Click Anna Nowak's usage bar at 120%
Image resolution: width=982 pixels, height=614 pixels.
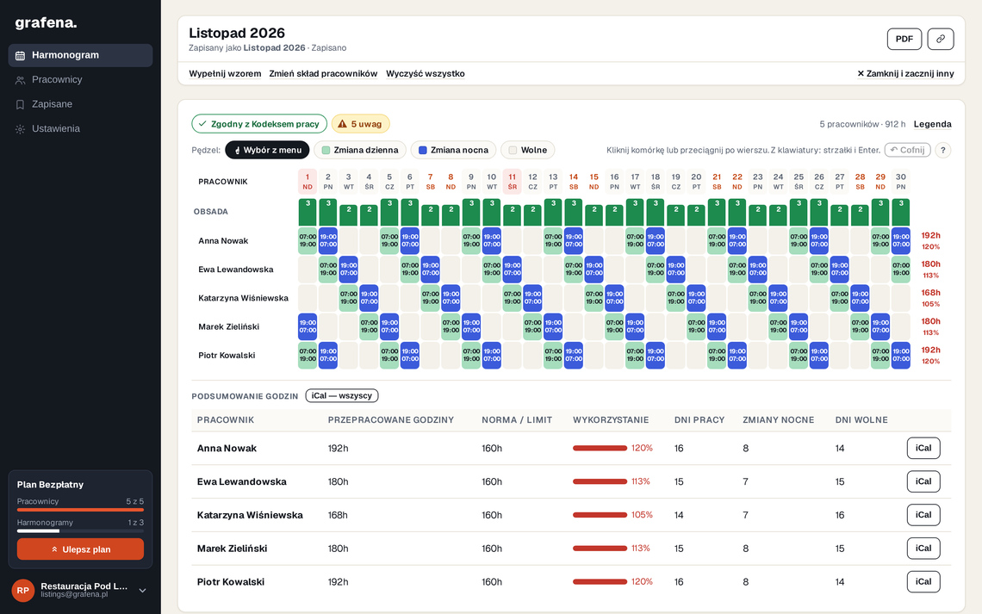click(600, 448)
